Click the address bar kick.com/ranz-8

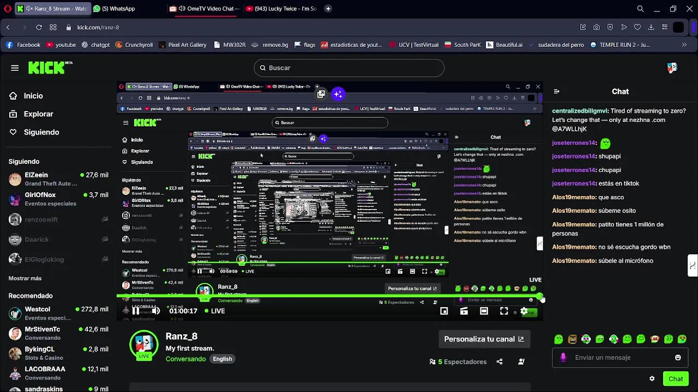click(x=98, y=27)
